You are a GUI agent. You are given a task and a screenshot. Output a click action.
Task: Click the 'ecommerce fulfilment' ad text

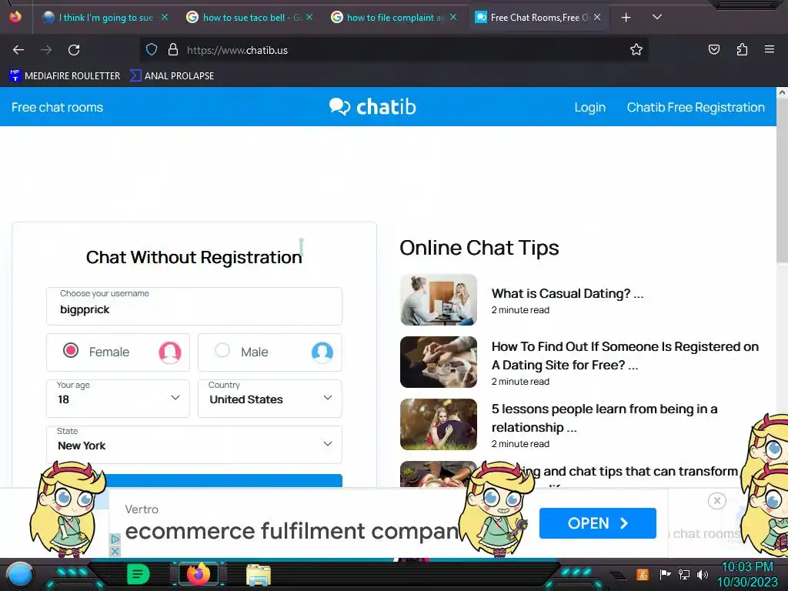pos(292,531)
